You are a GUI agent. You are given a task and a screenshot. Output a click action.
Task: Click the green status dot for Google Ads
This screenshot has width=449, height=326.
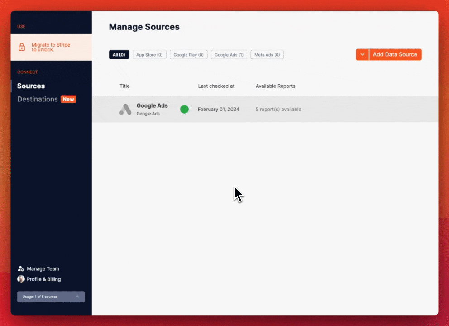click(184, 109)
